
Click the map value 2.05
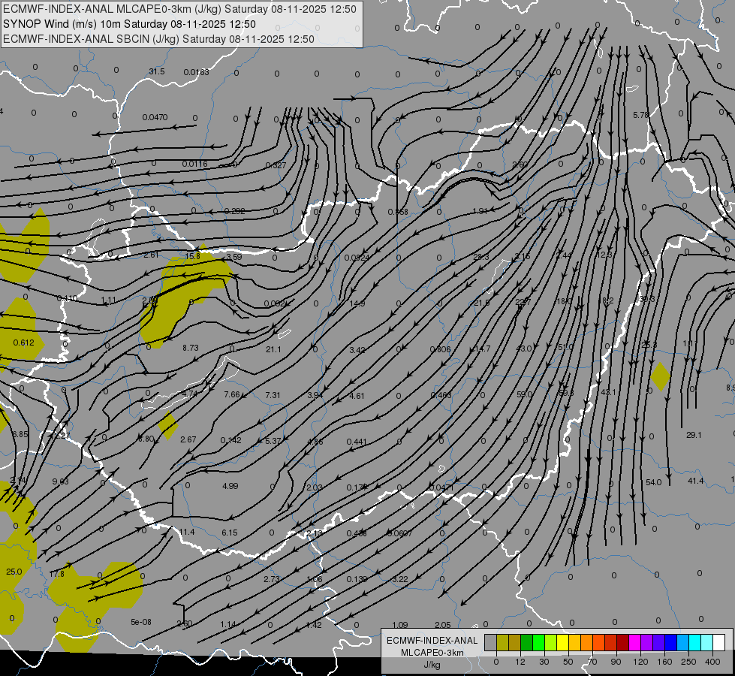(x=442, y=625)
